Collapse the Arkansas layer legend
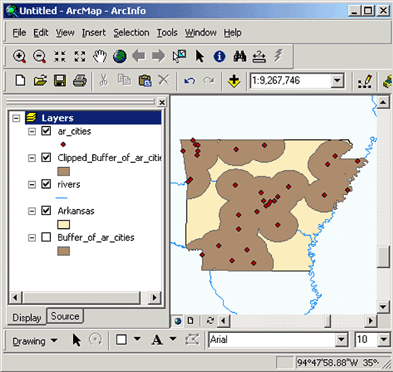The width and height of the screenshot is (393, 372). tap(32, 211)
